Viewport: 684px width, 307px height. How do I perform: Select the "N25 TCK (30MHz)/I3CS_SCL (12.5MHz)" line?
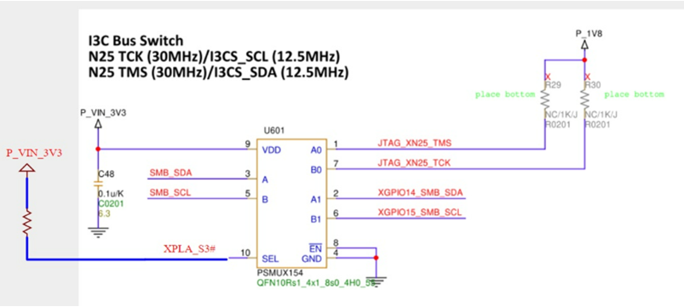click(214, 57)
